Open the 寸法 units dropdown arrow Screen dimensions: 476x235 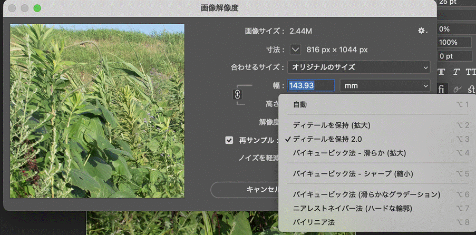(x=295, y=50)
